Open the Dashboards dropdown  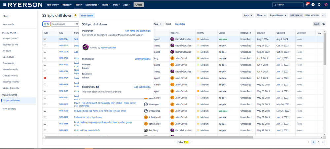pyautogui.click(x=92, y=5)
